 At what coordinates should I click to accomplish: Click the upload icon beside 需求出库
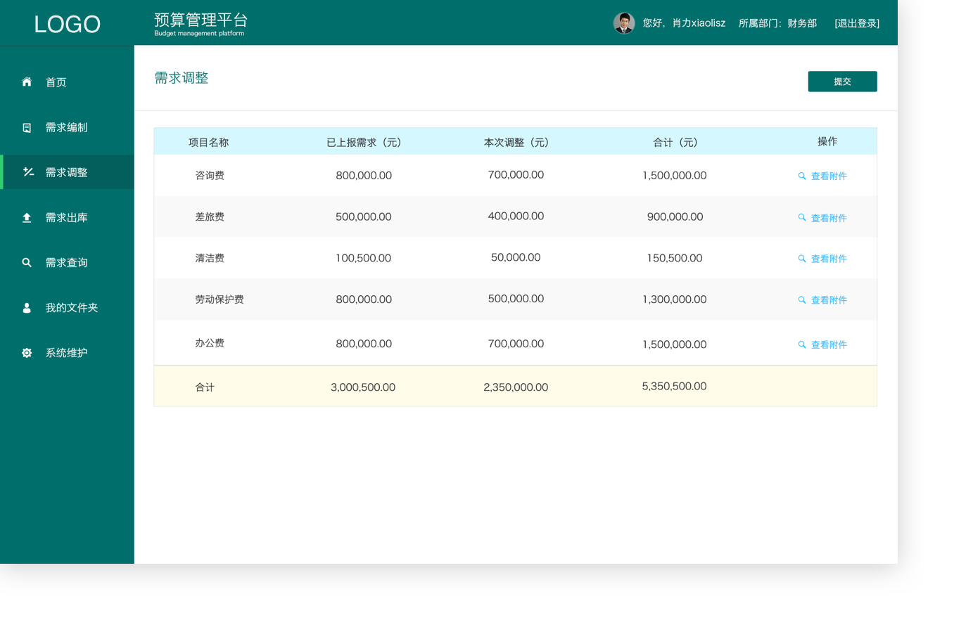click(27, 218)
